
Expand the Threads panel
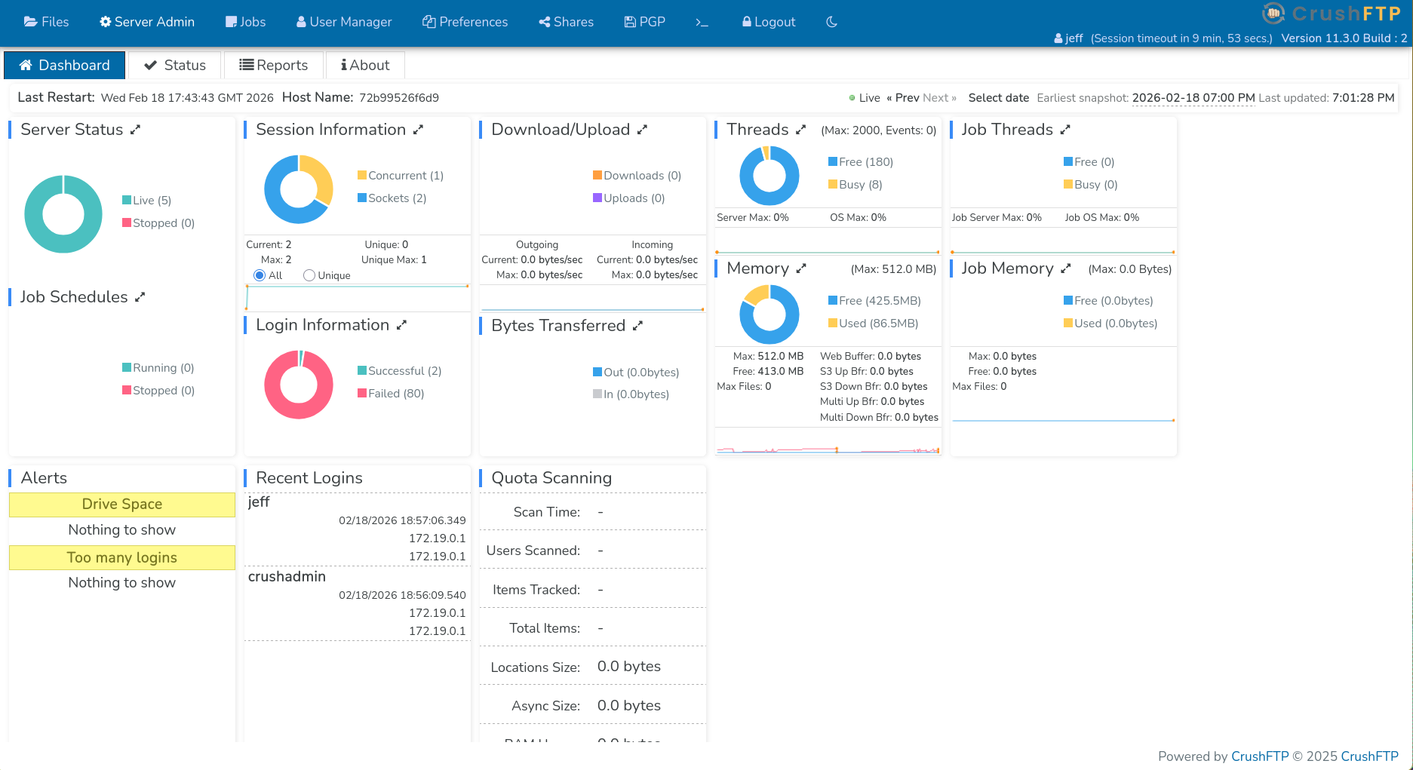point(801,130)
